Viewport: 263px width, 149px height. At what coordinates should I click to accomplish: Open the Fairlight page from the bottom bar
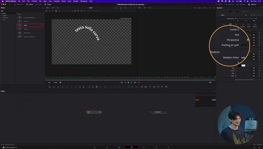[x=156, y=147]
